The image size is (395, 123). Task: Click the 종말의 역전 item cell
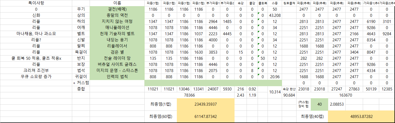point(117,15)
